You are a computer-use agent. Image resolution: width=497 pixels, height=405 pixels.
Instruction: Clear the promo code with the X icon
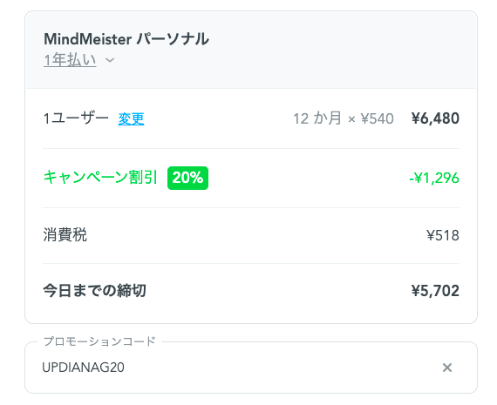click(447, 368)
